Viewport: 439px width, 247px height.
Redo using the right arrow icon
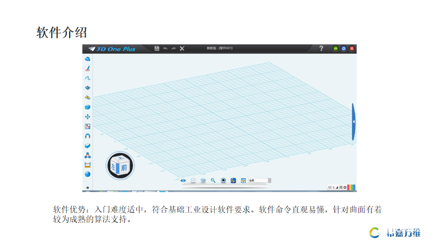pyautogui.click(x=173, y=48)
